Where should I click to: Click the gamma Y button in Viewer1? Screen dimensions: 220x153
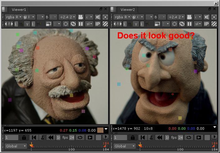coord(27,24)
